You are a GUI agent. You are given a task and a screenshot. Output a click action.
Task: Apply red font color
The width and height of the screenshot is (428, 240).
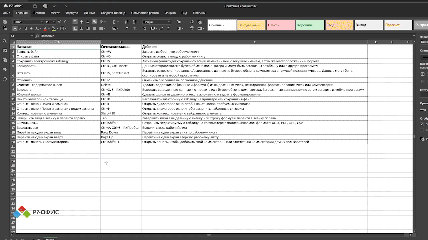pyautogui.click(x=45, y=28)
